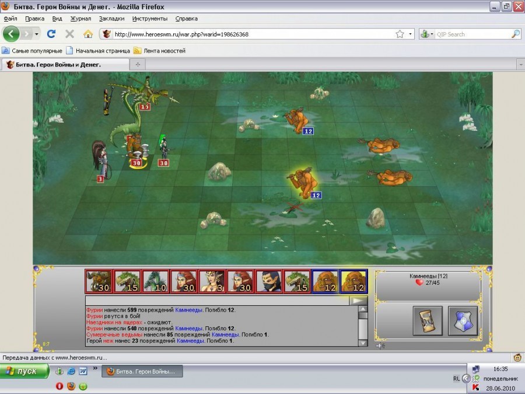
Task: Select the witch portrait numbered 3 in queue
Action: pos(212,281)
